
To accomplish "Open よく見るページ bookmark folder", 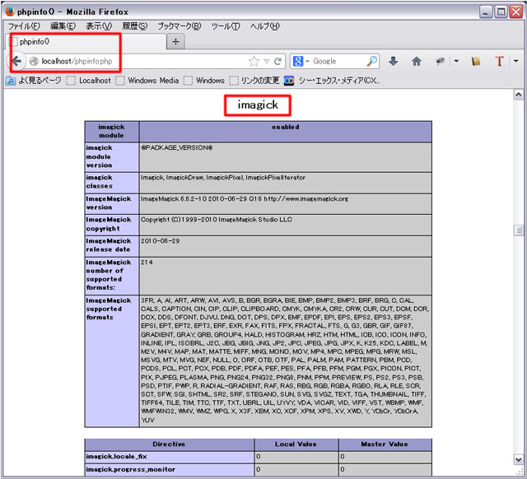I will pos(34,81).
